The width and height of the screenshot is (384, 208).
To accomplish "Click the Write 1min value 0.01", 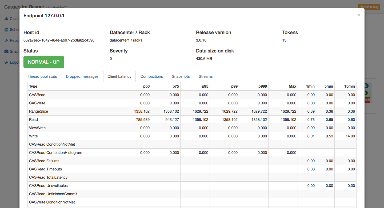I will point(311,136).
